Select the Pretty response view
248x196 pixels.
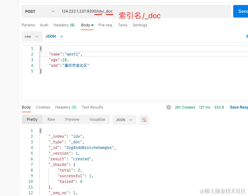32,119
